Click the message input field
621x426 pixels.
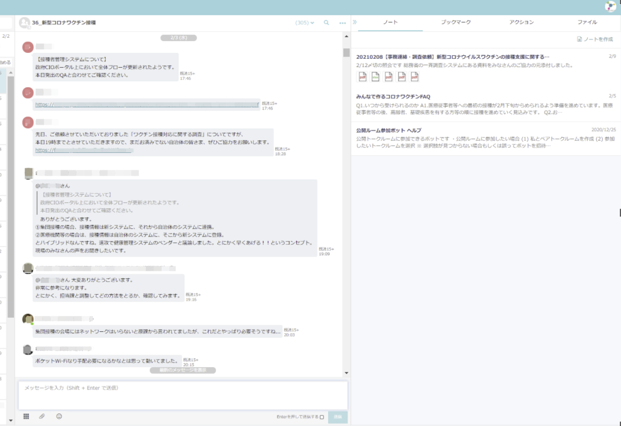[x=182, y=395]
